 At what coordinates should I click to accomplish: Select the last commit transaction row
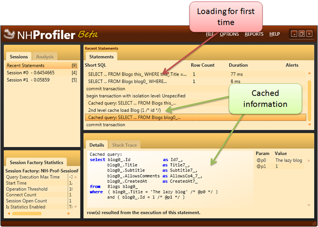pos(195,125)
